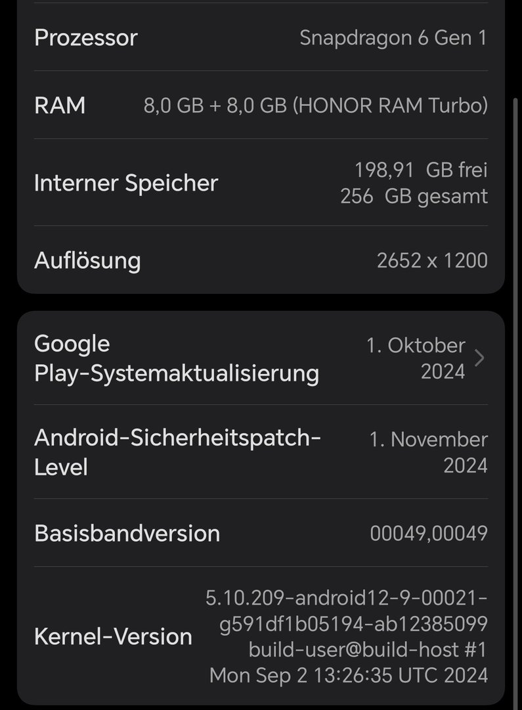This screenshot has width=522, height=710.
Task: Tap the 1. November 2024 patch date
Action: [428, 452]
